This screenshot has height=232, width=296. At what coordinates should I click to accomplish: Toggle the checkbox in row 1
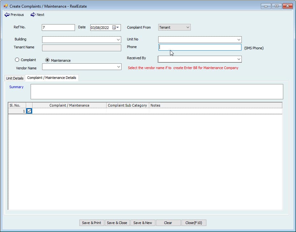tap(29, 111)
